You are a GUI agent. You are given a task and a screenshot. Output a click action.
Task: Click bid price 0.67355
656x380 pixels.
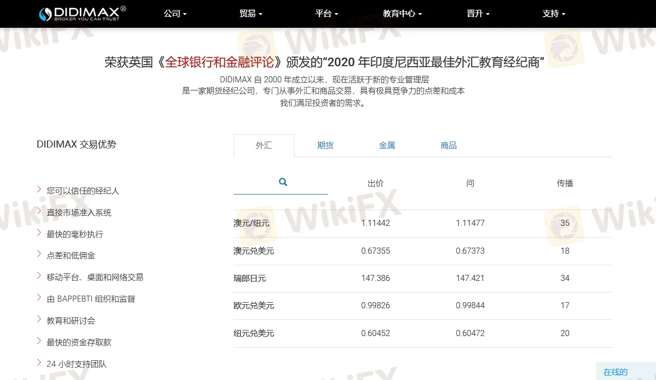point(376,251)
